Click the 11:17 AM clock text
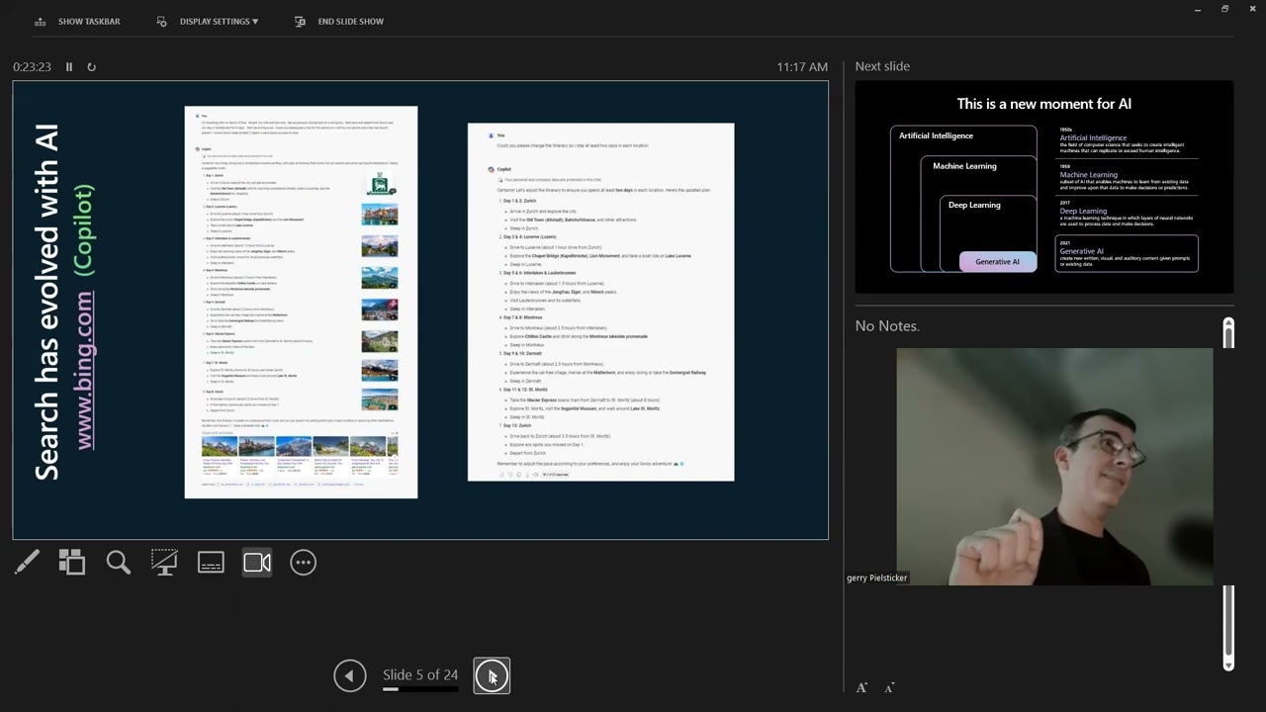This screenshot has height=712, width=1266. coord(802,66)
